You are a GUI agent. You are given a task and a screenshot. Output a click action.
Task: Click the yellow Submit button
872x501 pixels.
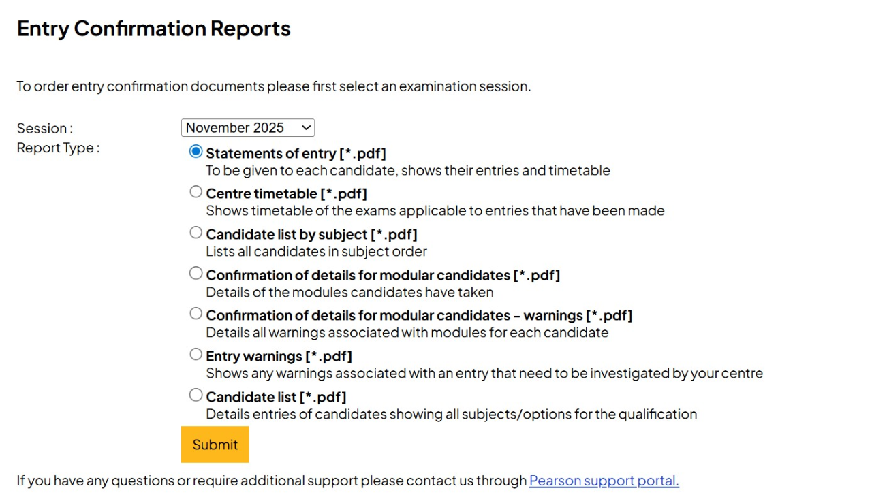215,445
